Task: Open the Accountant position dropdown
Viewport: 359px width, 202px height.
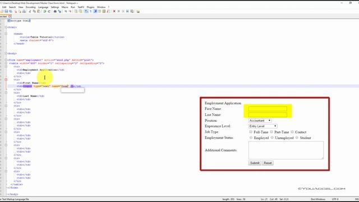Action: pos(260,121)
